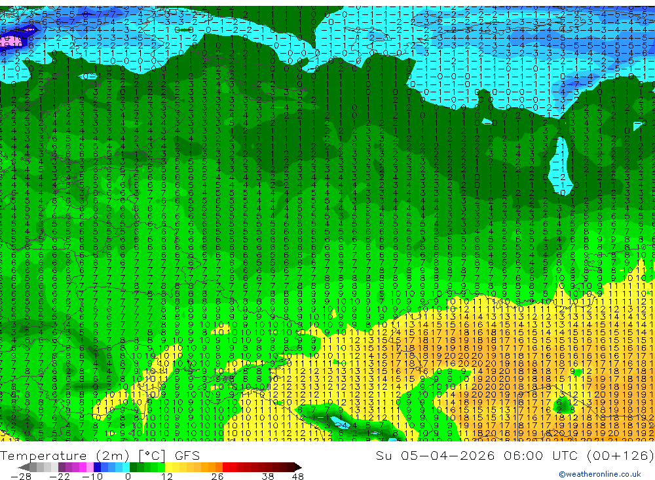This screenshot has width=655, height=480.
Task: Click the '0' legend label
Action: (128, 476)
